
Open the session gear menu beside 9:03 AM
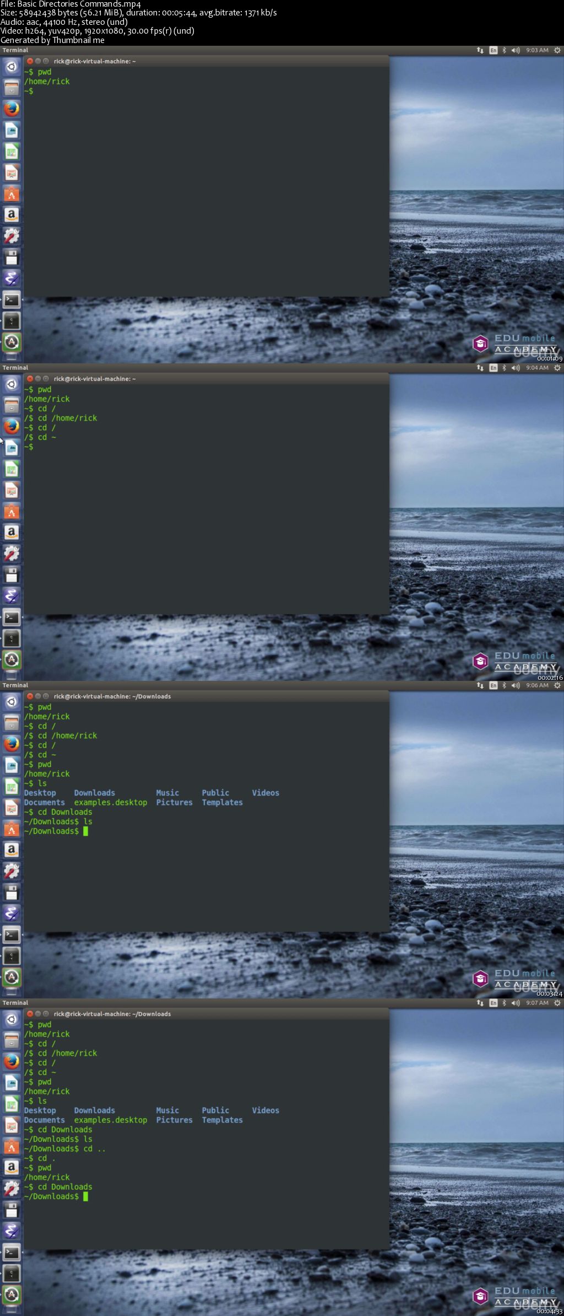tap(557, 50)
